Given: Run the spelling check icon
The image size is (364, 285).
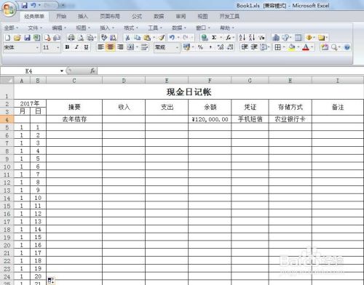Looking at the screenshot, I should 104,38.
